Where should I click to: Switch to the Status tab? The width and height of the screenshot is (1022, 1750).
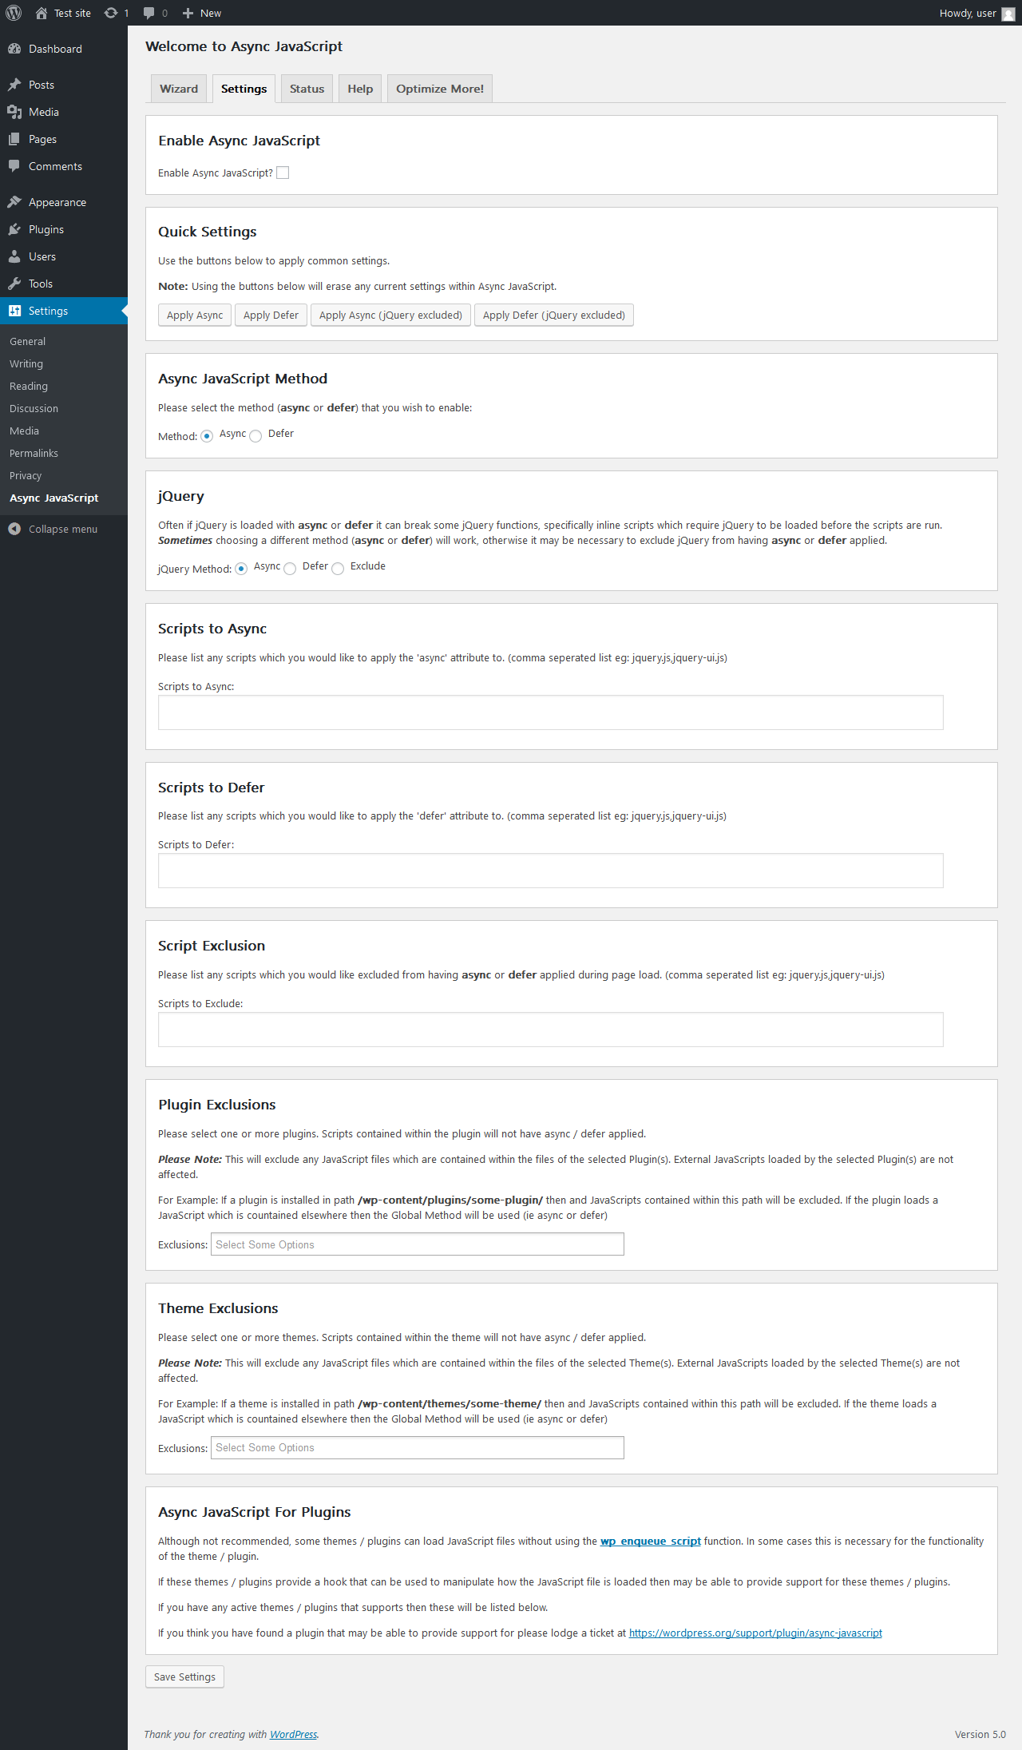pyautogui.click(x=307, y=89)
